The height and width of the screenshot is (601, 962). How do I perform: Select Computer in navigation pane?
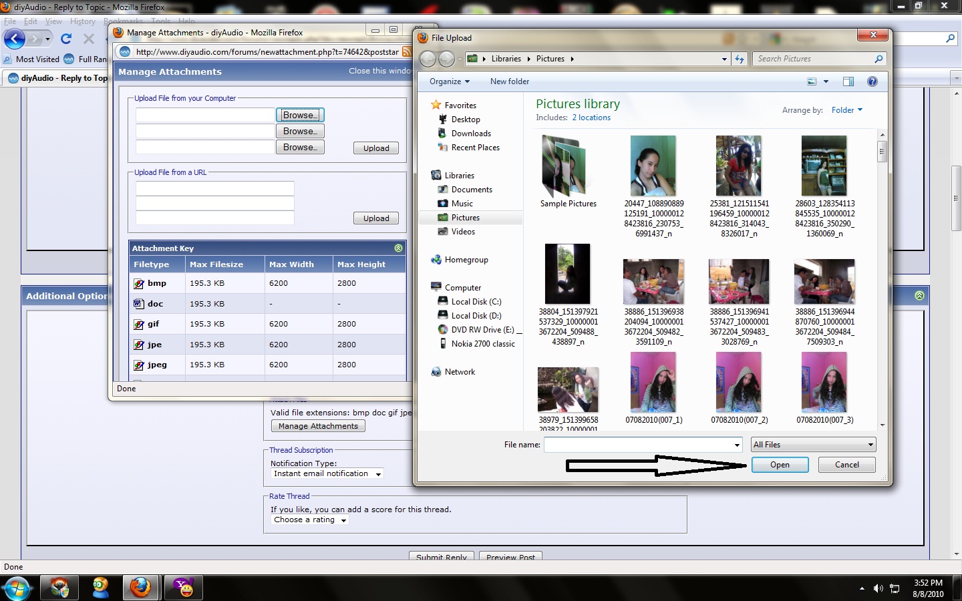coord(463,288)
